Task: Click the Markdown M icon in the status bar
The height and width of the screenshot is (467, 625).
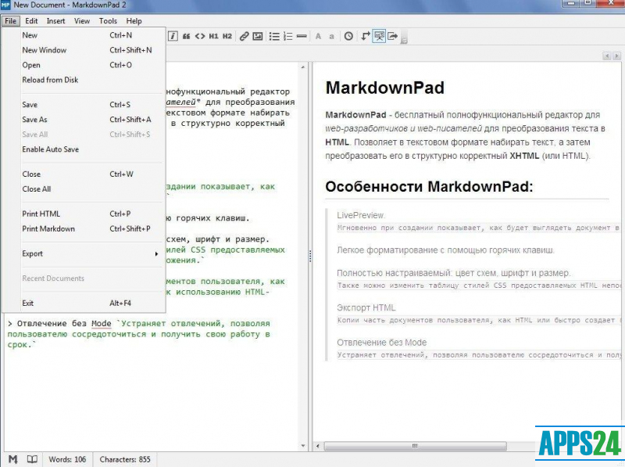Action: coord(13,459)
